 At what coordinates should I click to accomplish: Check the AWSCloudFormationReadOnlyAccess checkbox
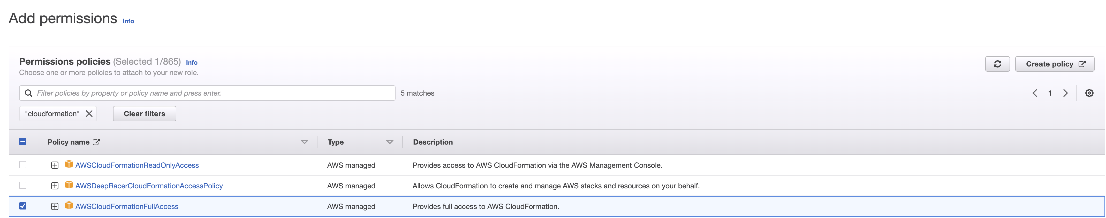(x=23, y=165)
